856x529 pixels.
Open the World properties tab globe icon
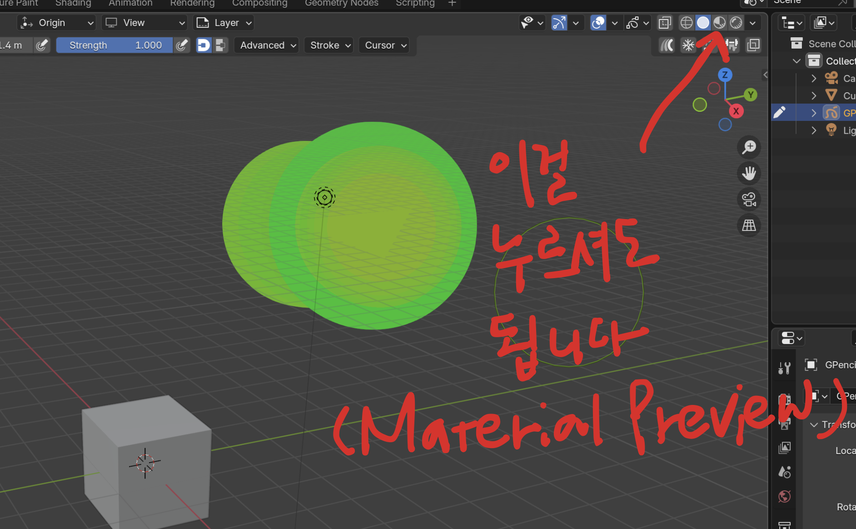[x=785, y=496]
